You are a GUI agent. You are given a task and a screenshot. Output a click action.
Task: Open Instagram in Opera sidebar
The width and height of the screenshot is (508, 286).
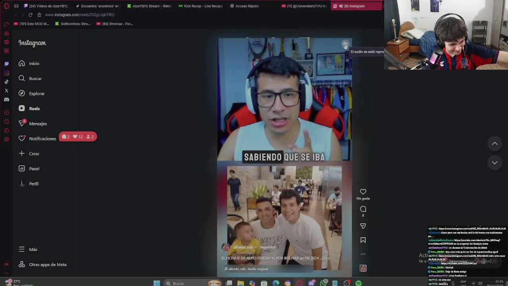point(6,73)
